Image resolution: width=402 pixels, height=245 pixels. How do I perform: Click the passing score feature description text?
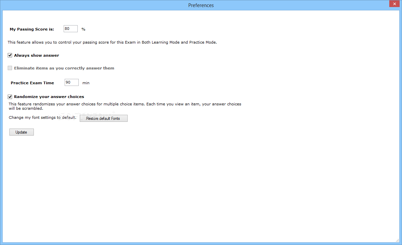pos(112,43)
